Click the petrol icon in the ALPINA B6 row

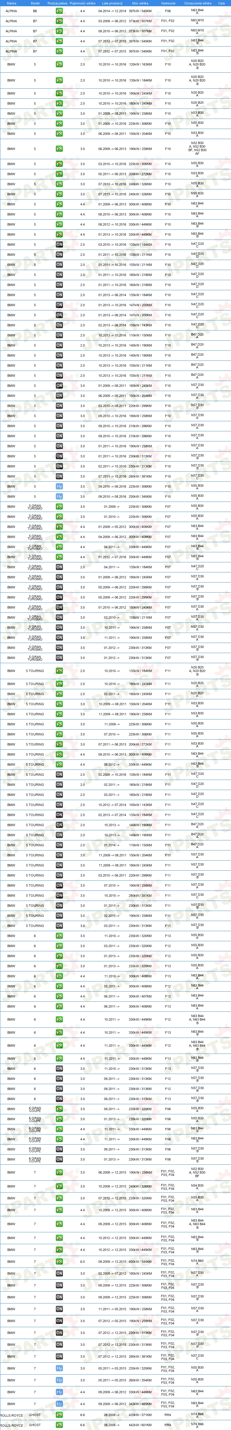point(59,11)
